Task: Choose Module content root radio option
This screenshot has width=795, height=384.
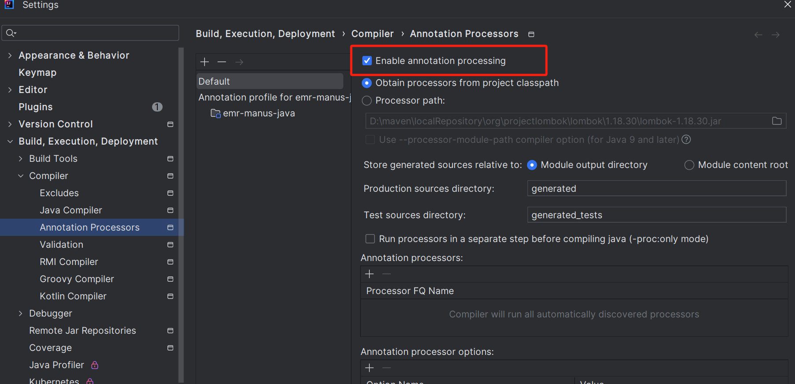Action: coord(689,165)
